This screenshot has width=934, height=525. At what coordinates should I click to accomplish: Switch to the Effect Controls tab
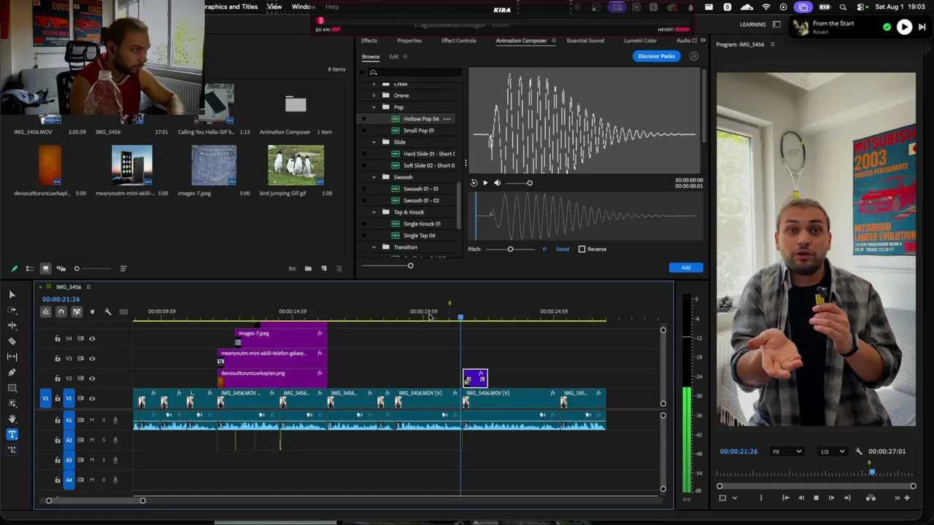click(x=459, y=41)
